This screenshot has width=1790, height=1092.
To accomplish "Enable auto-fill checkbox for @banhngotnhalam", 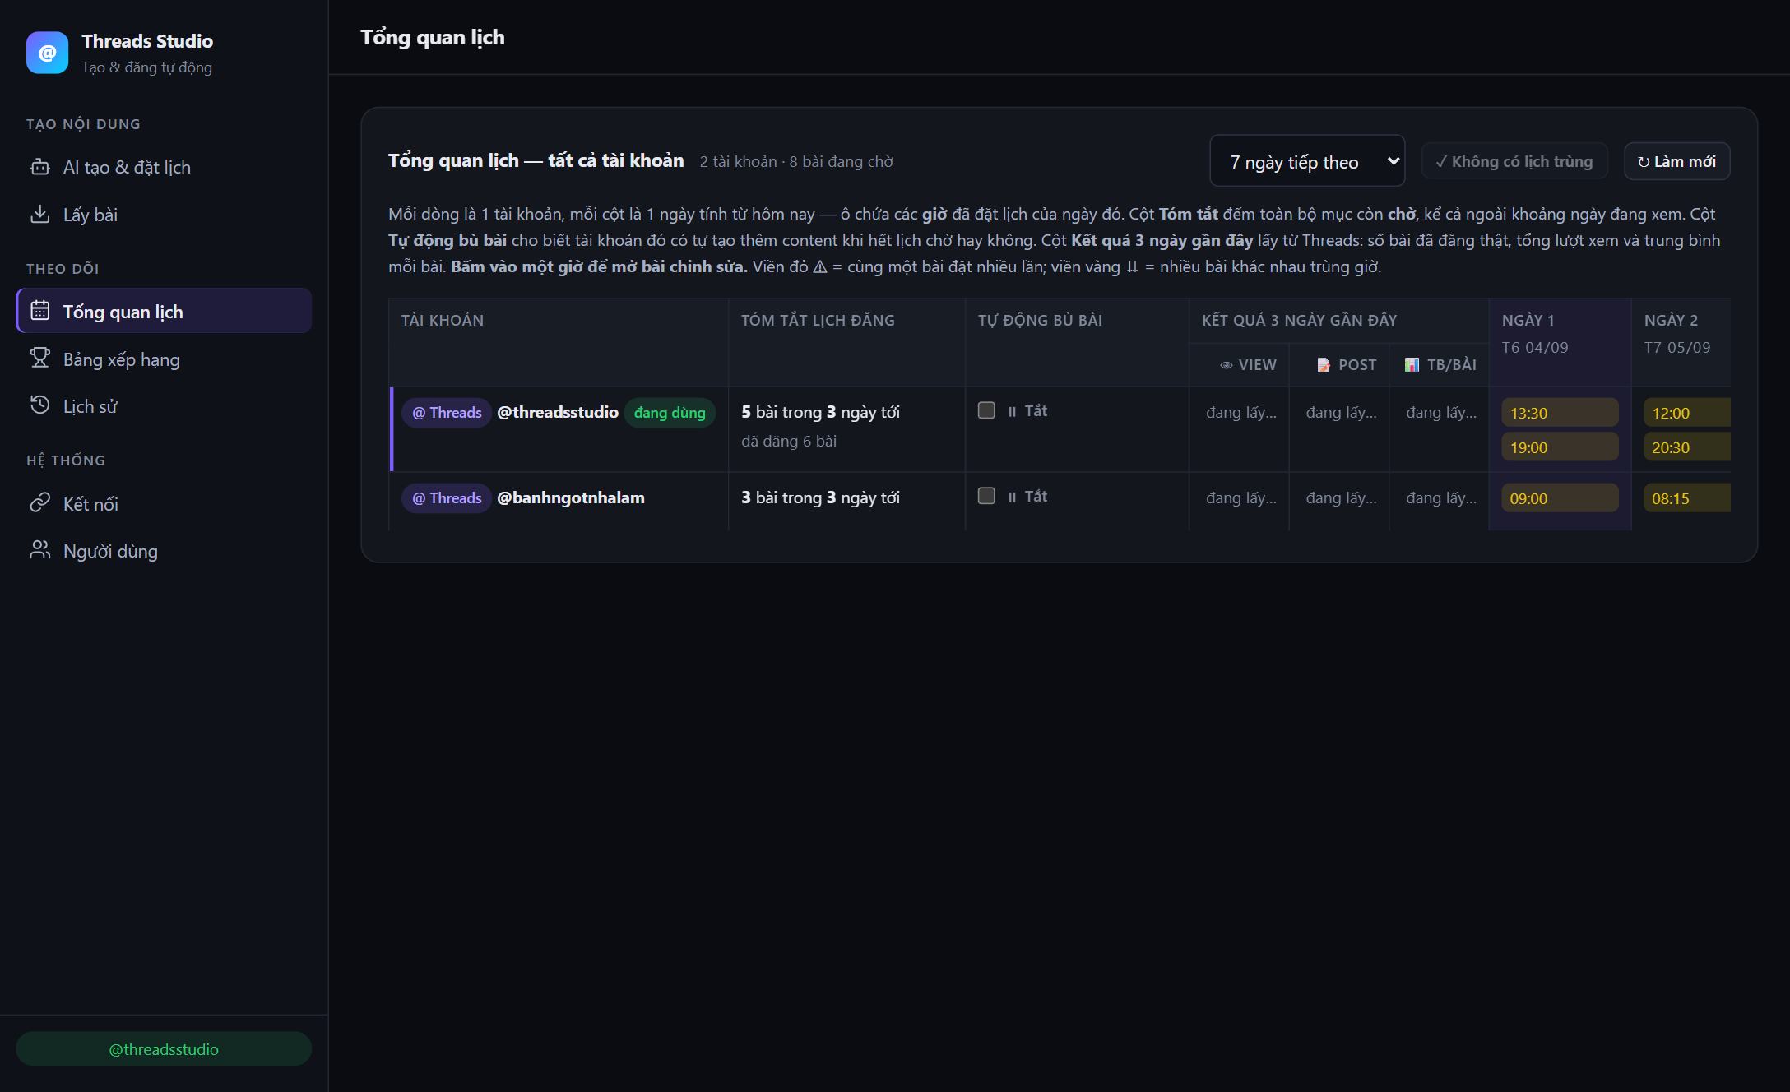I will 986,496.
